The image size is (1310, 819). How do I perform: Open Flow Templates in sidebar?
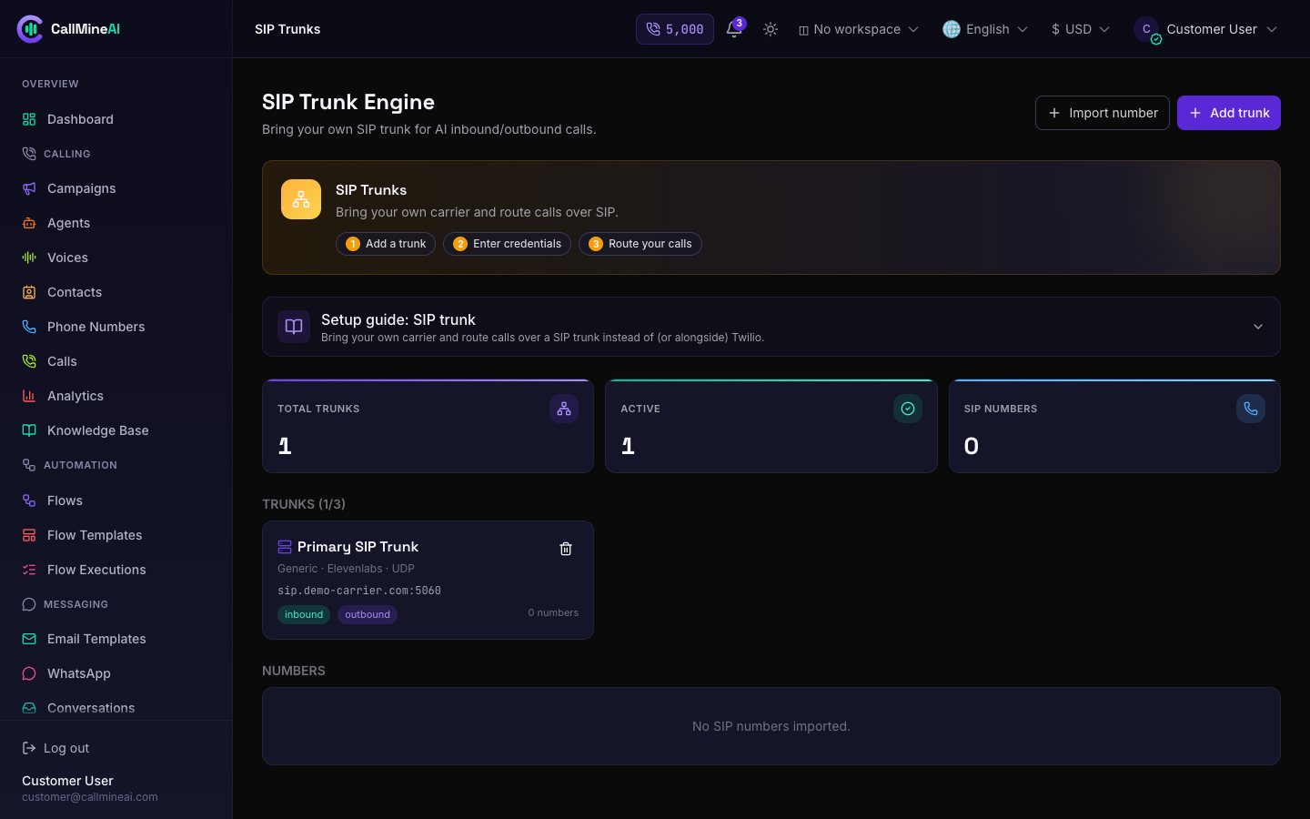coord(95,535)
